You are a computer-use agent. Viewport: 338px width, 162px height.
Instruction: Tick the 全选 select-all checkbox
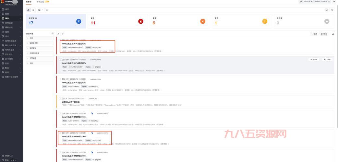click(x=312, y=34)
